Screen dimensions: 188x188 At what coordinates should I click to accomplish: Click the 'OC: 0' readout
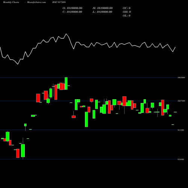click(127, 8)
